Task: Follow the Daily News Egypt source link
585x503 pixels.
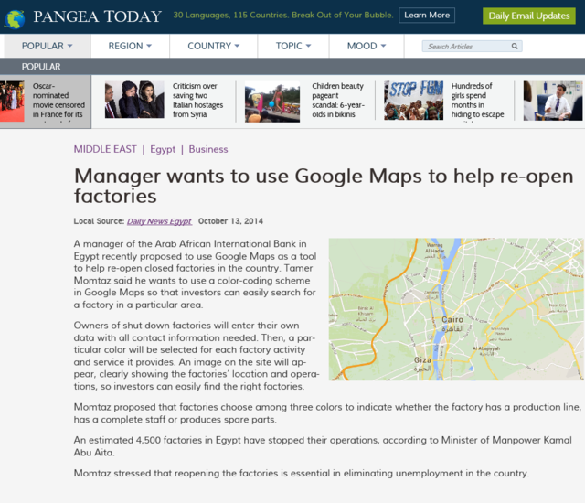Action: (x=159, y=221)
